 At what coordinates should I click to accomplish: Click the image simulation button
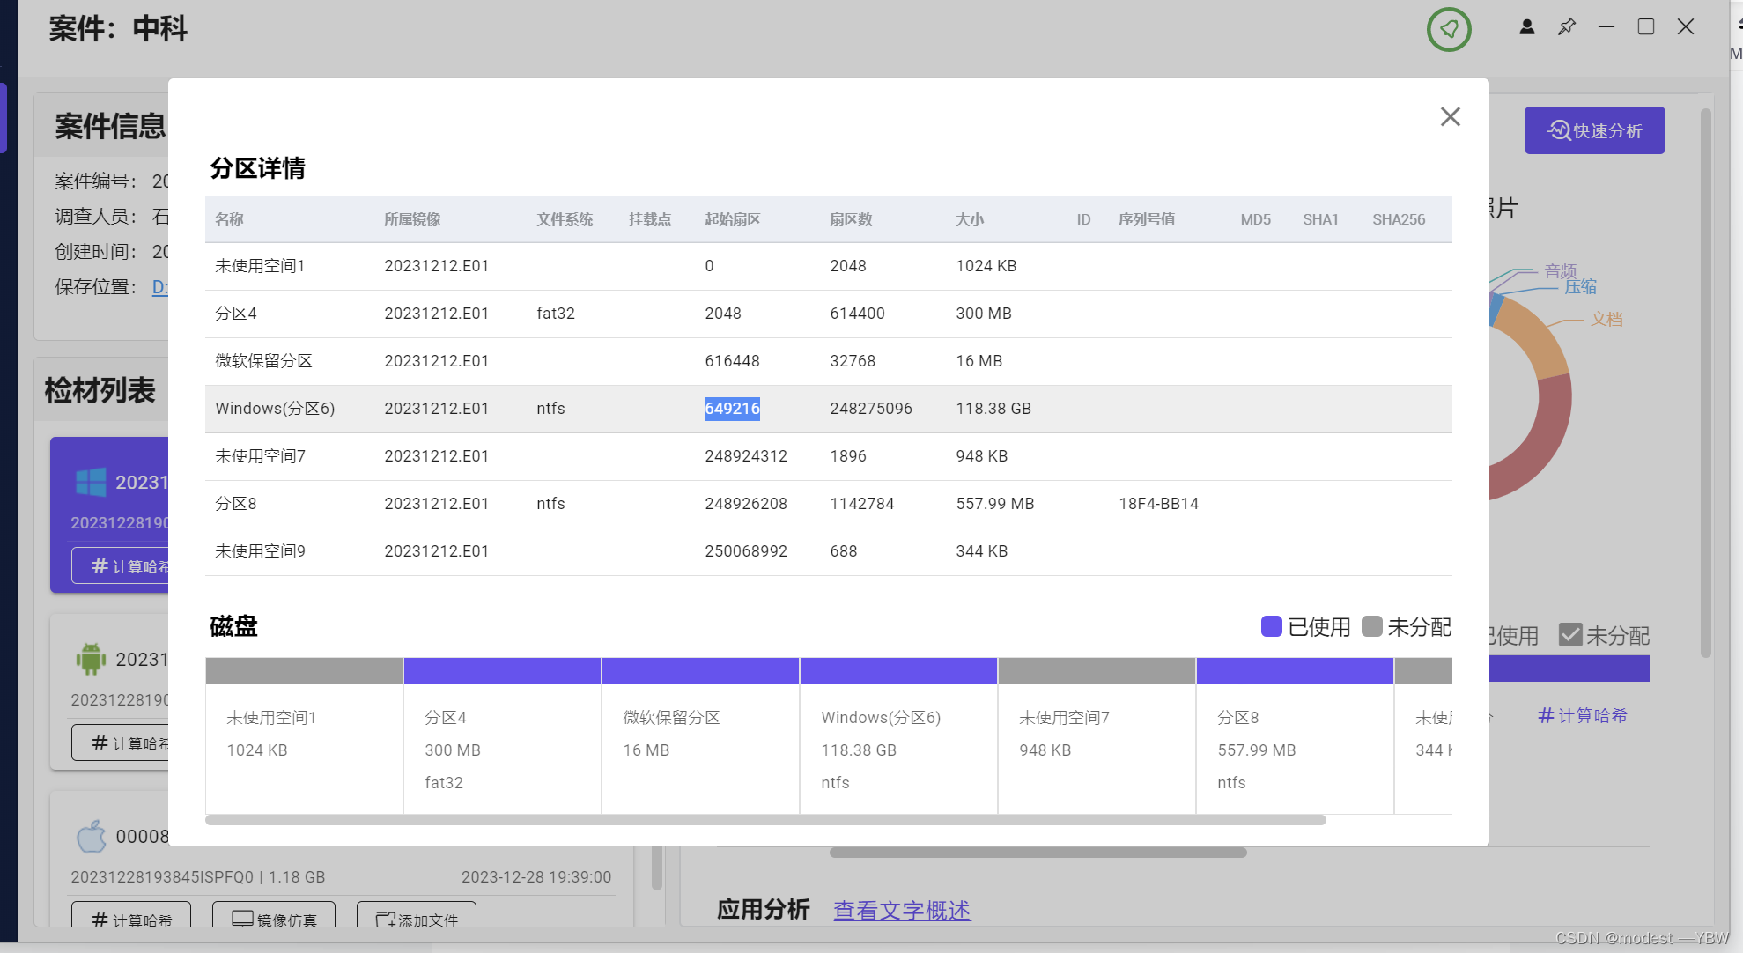(274, 919)
